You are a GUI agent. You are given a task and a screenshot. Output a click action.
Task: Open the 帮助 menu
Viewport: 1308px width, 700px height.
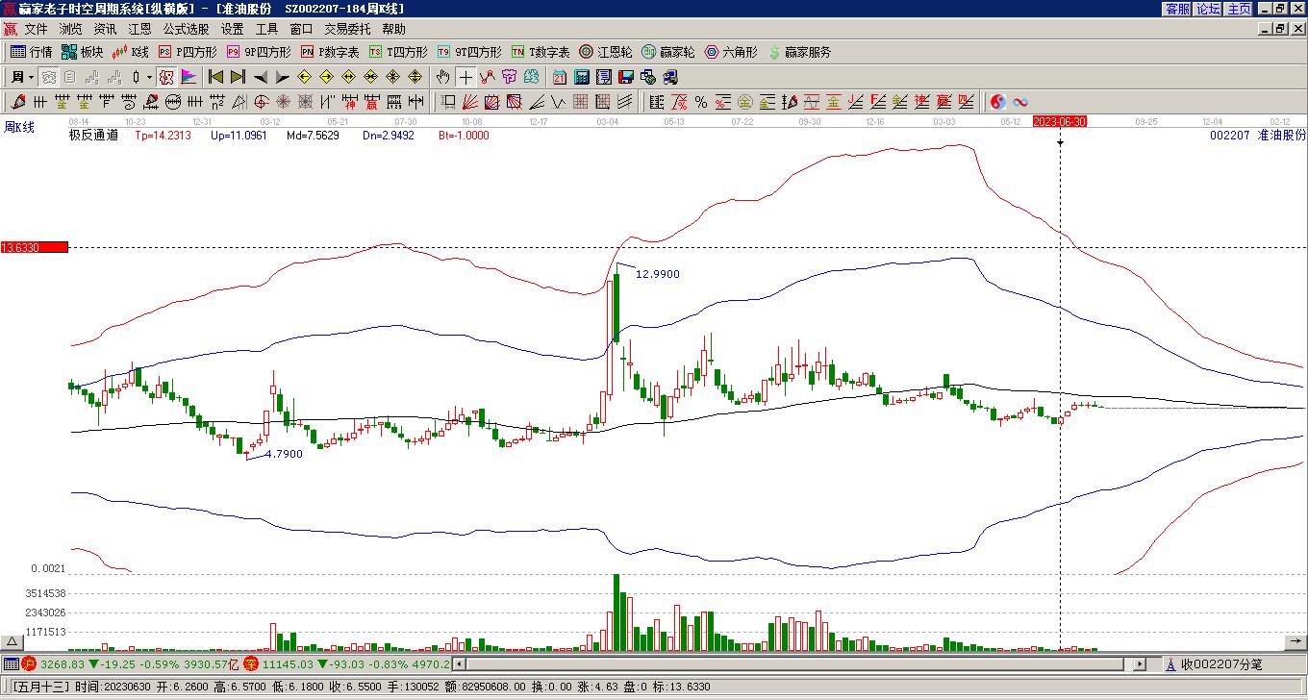coord(393,30)
